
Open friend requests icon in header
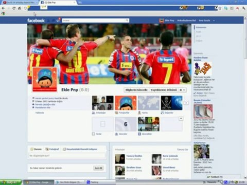[49, 21]
